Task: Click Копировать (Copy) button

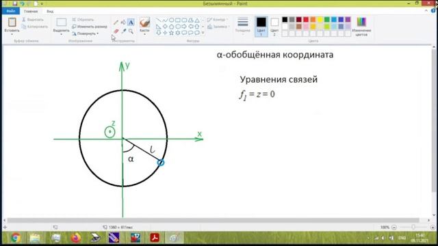Action: (35, 27)
